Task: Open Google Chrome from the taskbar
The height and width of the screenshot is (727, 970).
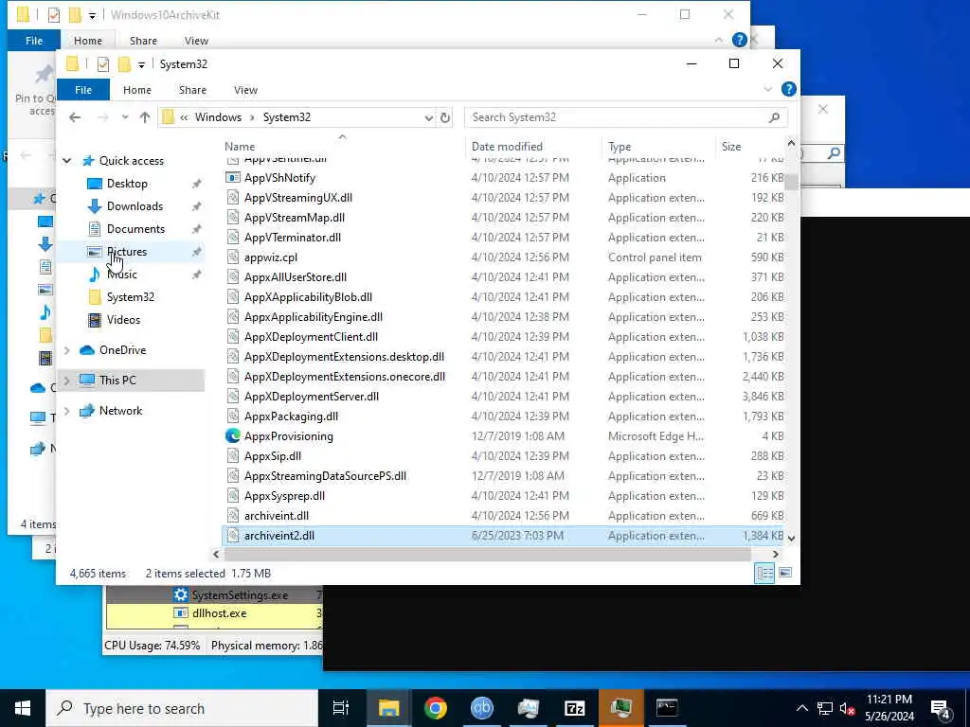Action: [436, 708]
